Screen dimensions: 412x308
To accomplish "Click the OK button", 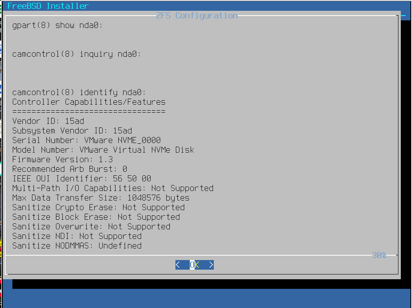I will point(195,265).
